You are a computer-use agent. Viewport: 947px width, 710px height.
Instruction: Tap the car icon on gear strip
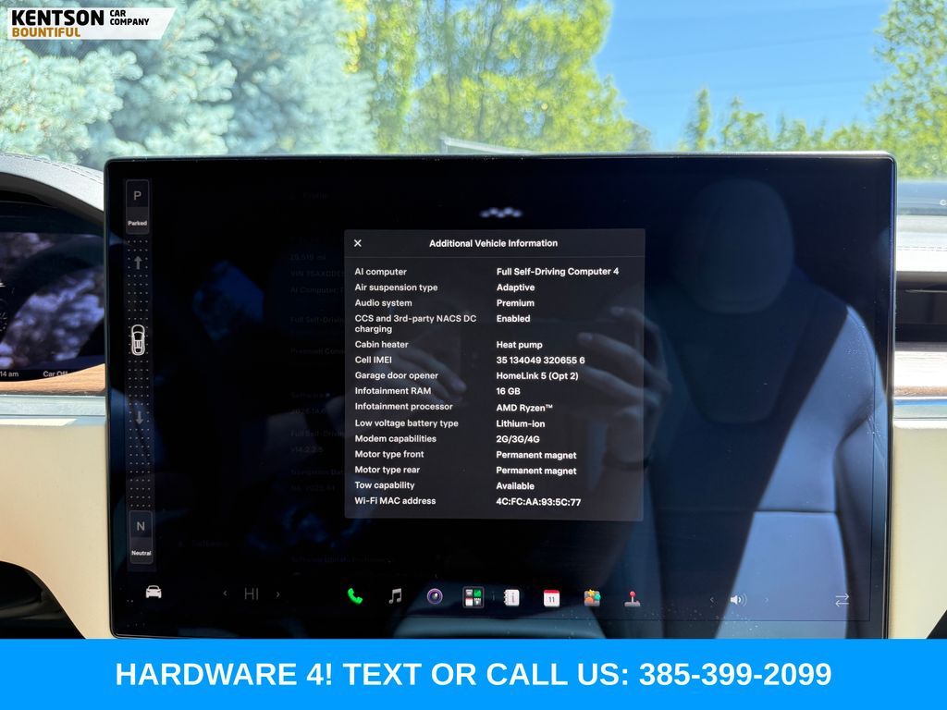(139, 340)
